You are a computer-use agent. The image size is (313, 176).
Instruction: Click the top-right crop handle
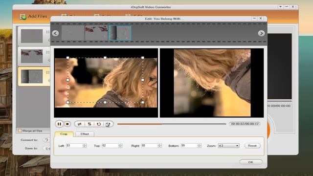click(x=143, y=58)
